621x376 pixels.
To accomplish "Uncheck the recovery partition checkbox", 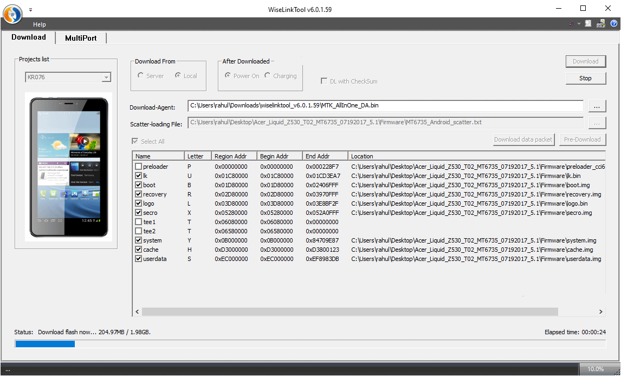I will (x=139, y=194).
